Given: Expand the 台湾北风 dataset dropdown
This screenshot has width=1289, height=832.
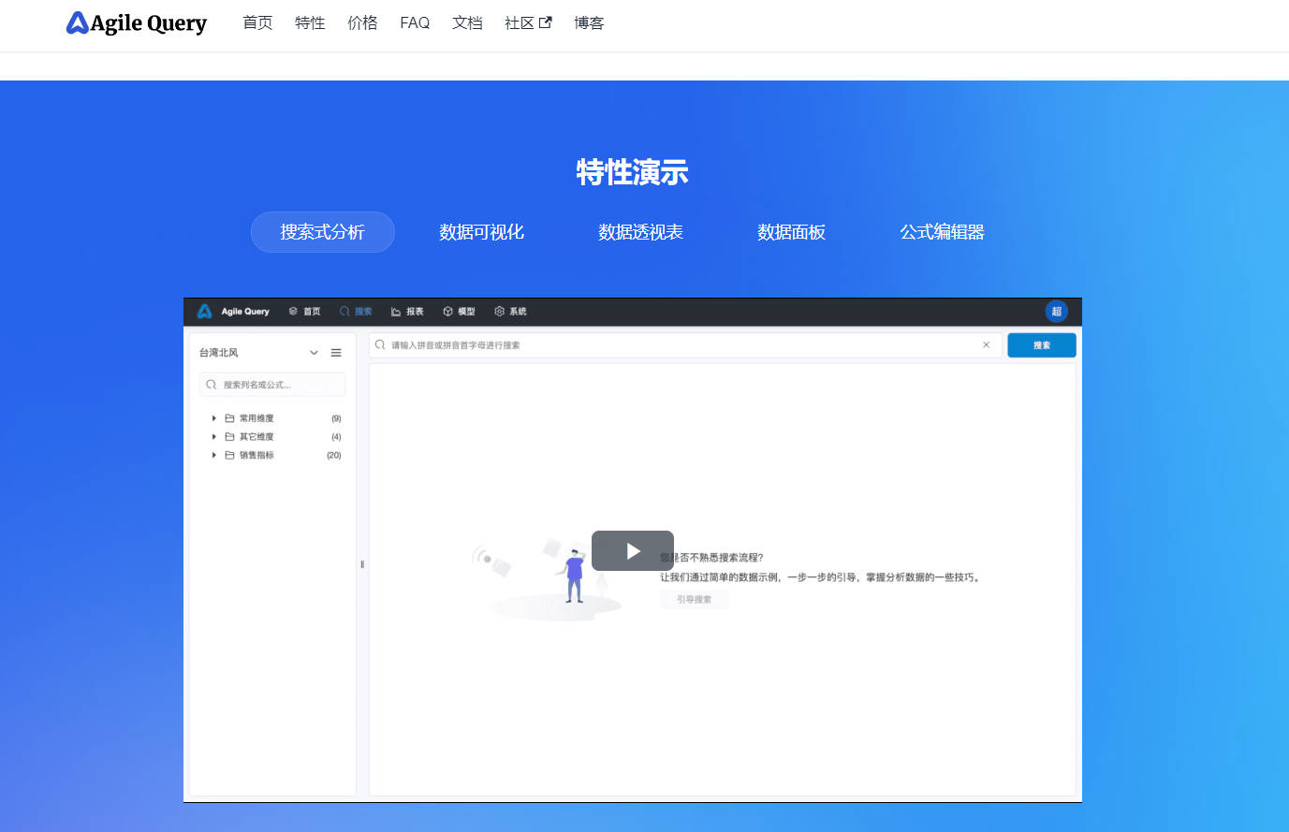Looking at the screenshot, I should click(x=314, y=353).
